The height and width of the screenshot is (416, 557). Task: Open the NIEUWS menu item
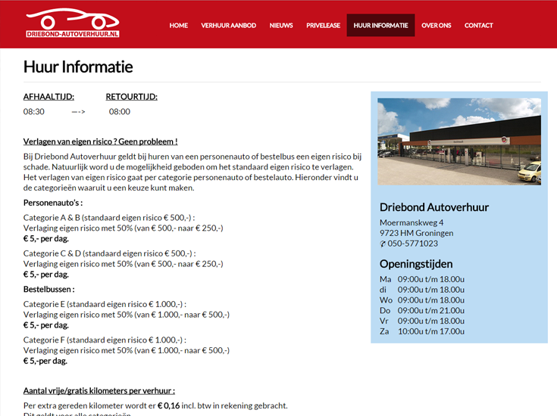(281, 26)
